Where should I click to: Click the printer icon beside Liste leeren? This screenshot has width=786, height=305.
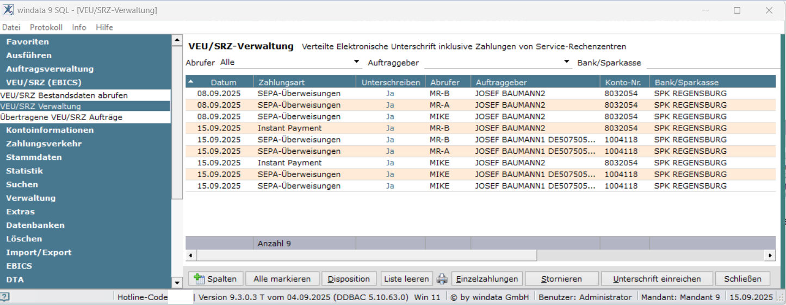point(442,279)
